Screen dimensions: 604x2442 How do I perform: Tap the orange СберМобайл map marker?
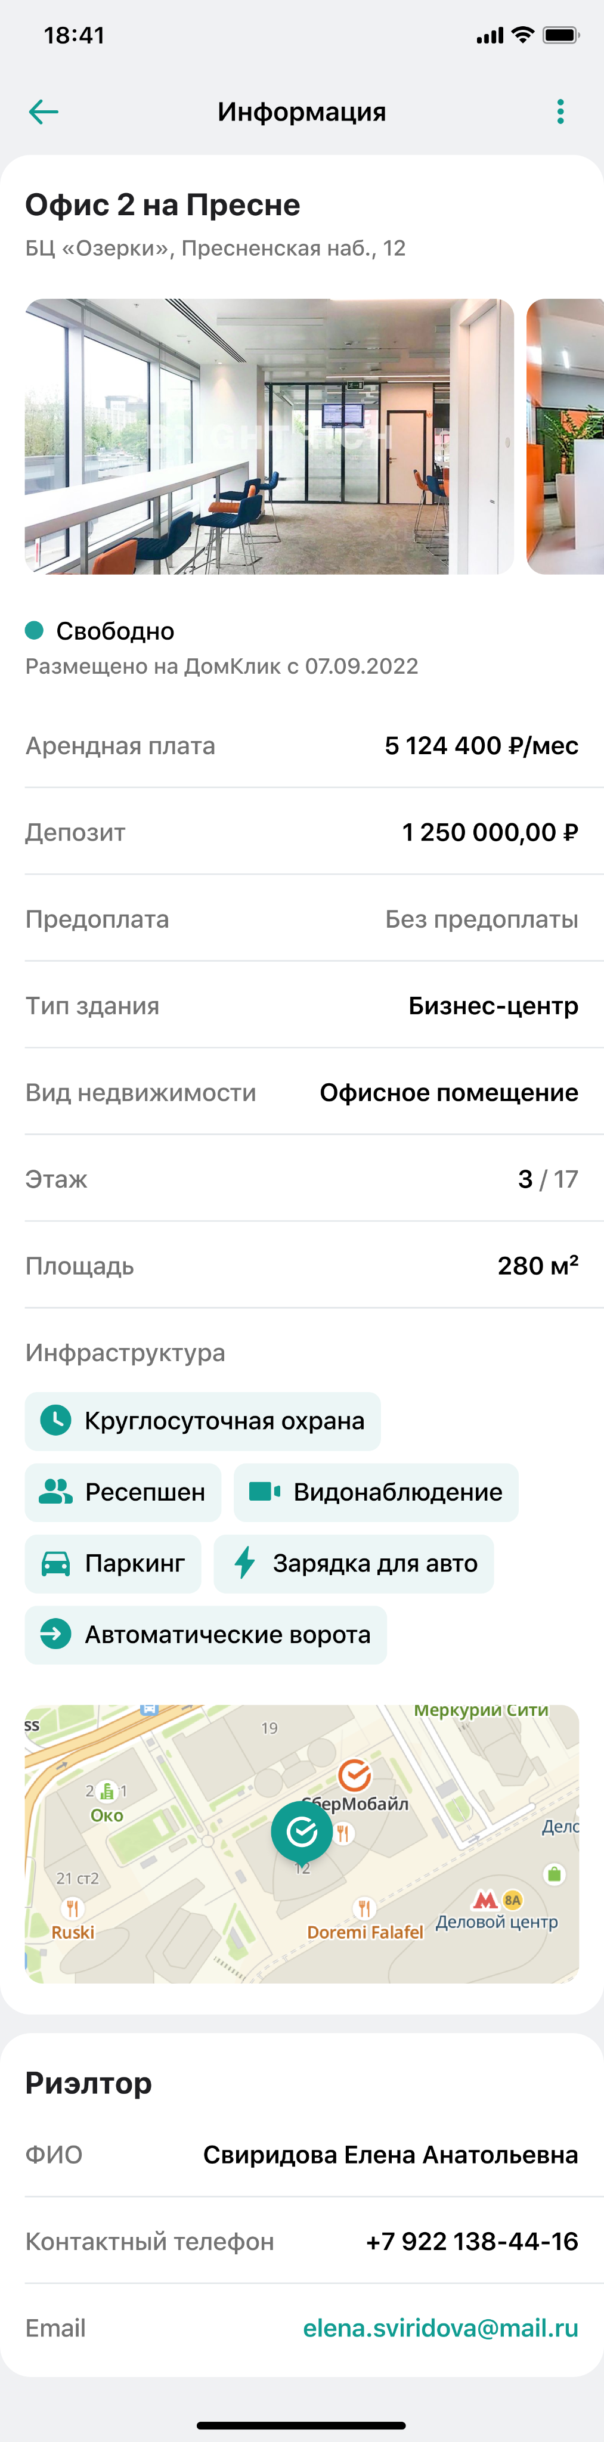coord(355,1775)
